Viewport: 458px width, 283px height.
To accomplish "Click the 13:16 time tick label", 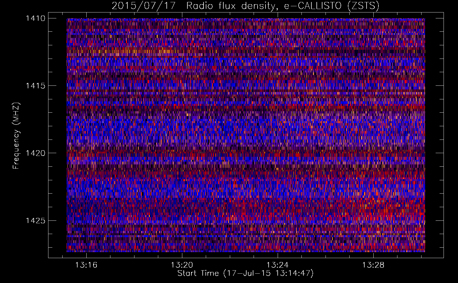I will [86, 265].
